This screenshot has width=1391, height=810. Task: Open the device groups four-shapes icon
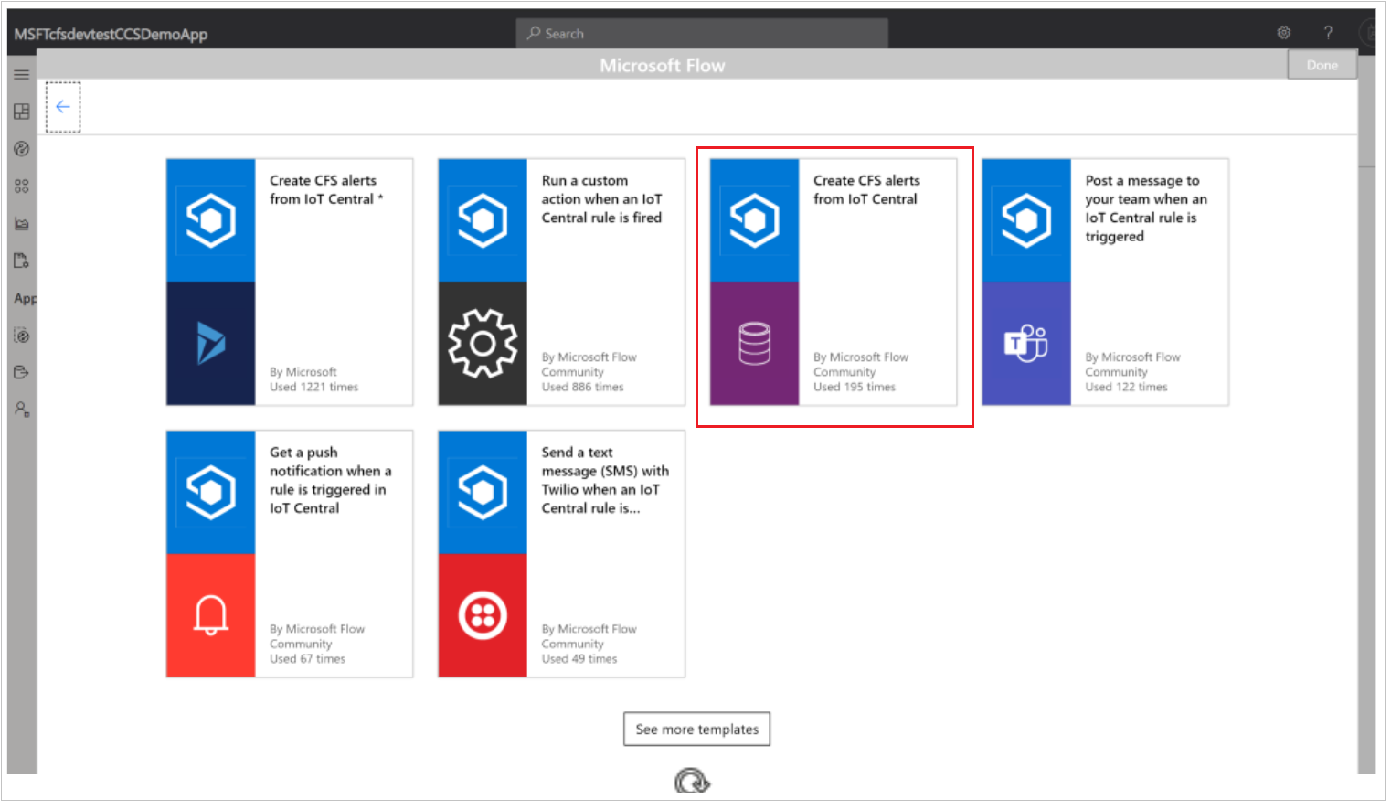[22, 187]
